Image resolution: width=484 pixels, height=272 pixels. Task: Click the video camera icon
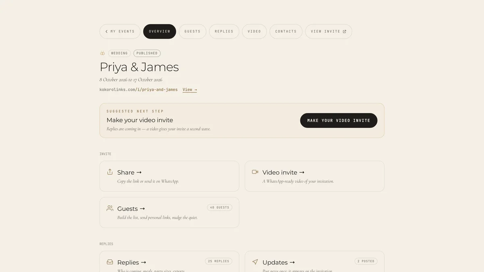[x=255, y=172]
